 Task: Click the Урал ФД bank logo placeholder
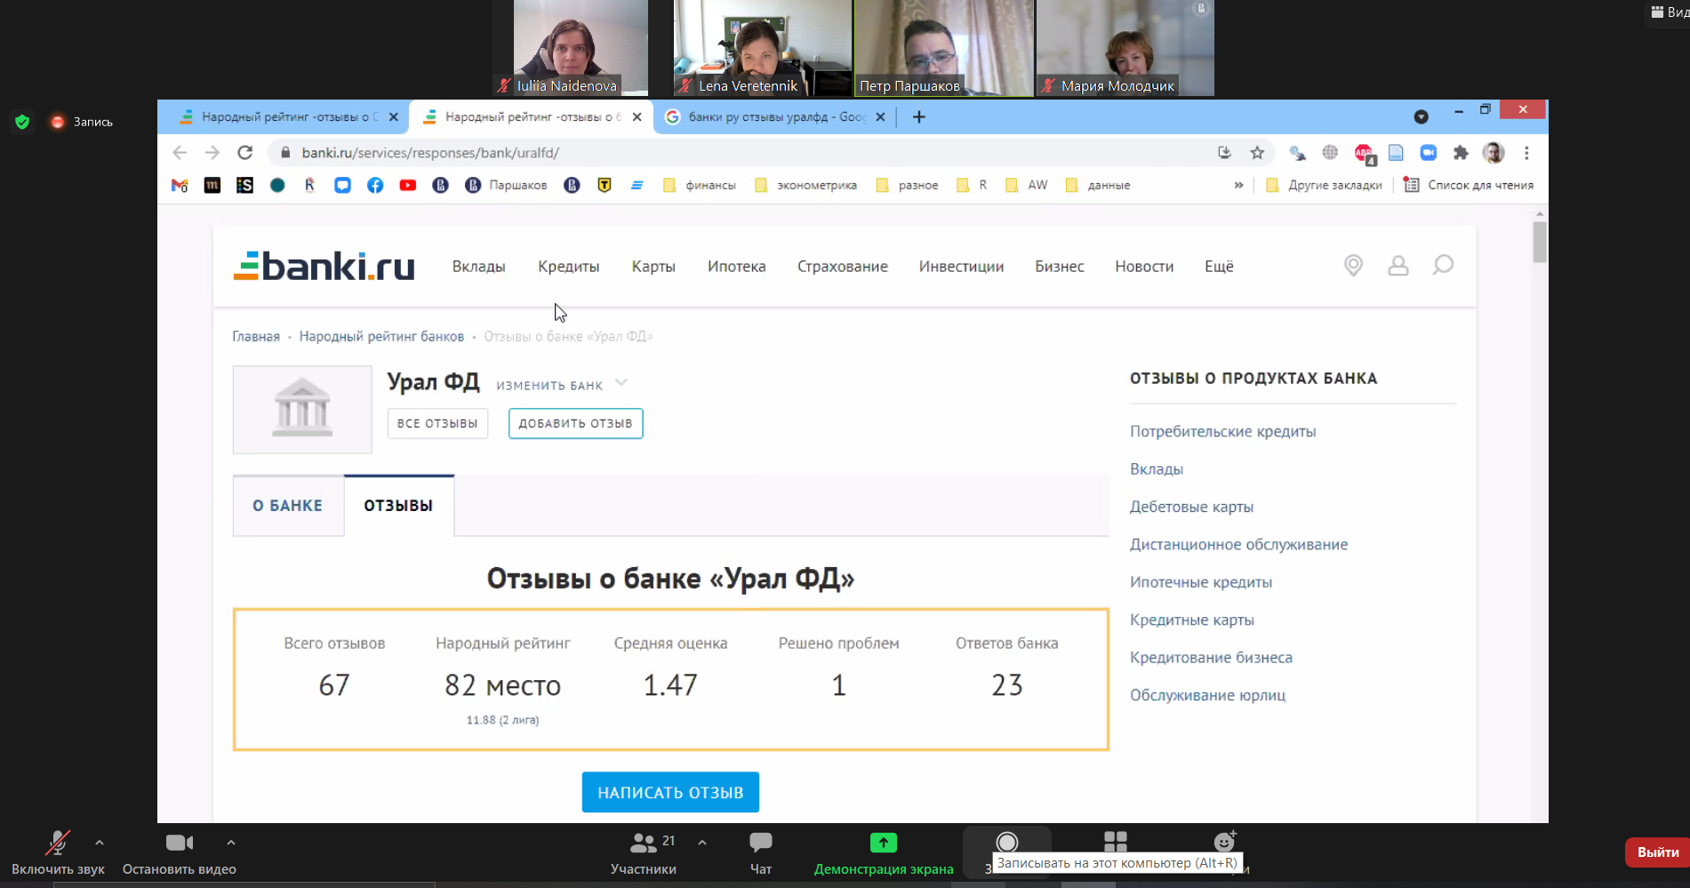point(302,410)
